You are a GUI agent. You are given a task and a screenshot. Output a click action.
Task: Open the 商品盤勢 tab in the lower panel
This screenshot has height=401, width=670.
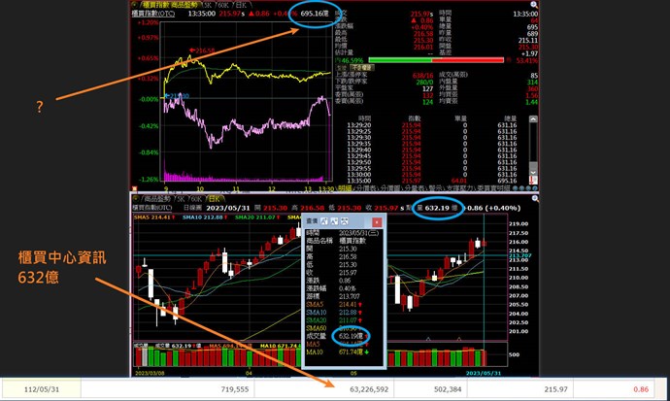[x=157, y=199]
